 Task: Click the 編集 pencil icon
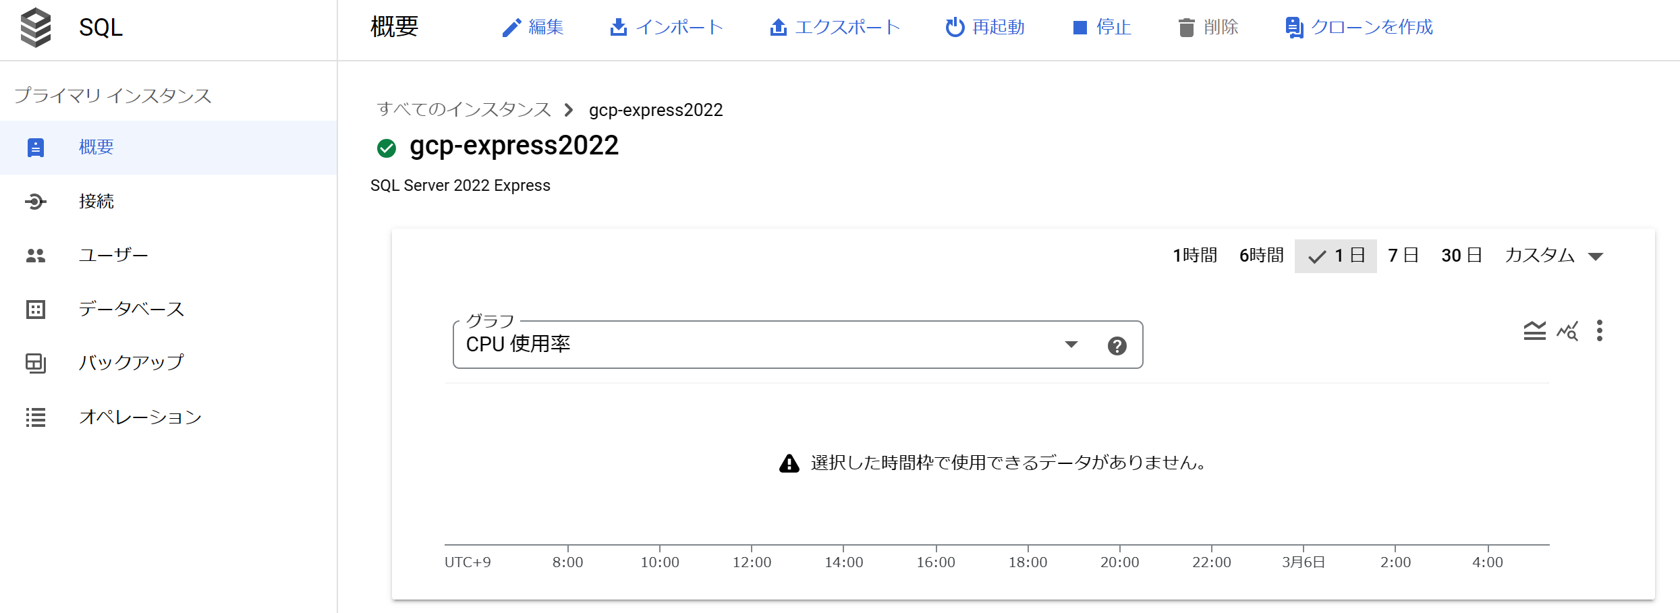[x=511, y=28]
